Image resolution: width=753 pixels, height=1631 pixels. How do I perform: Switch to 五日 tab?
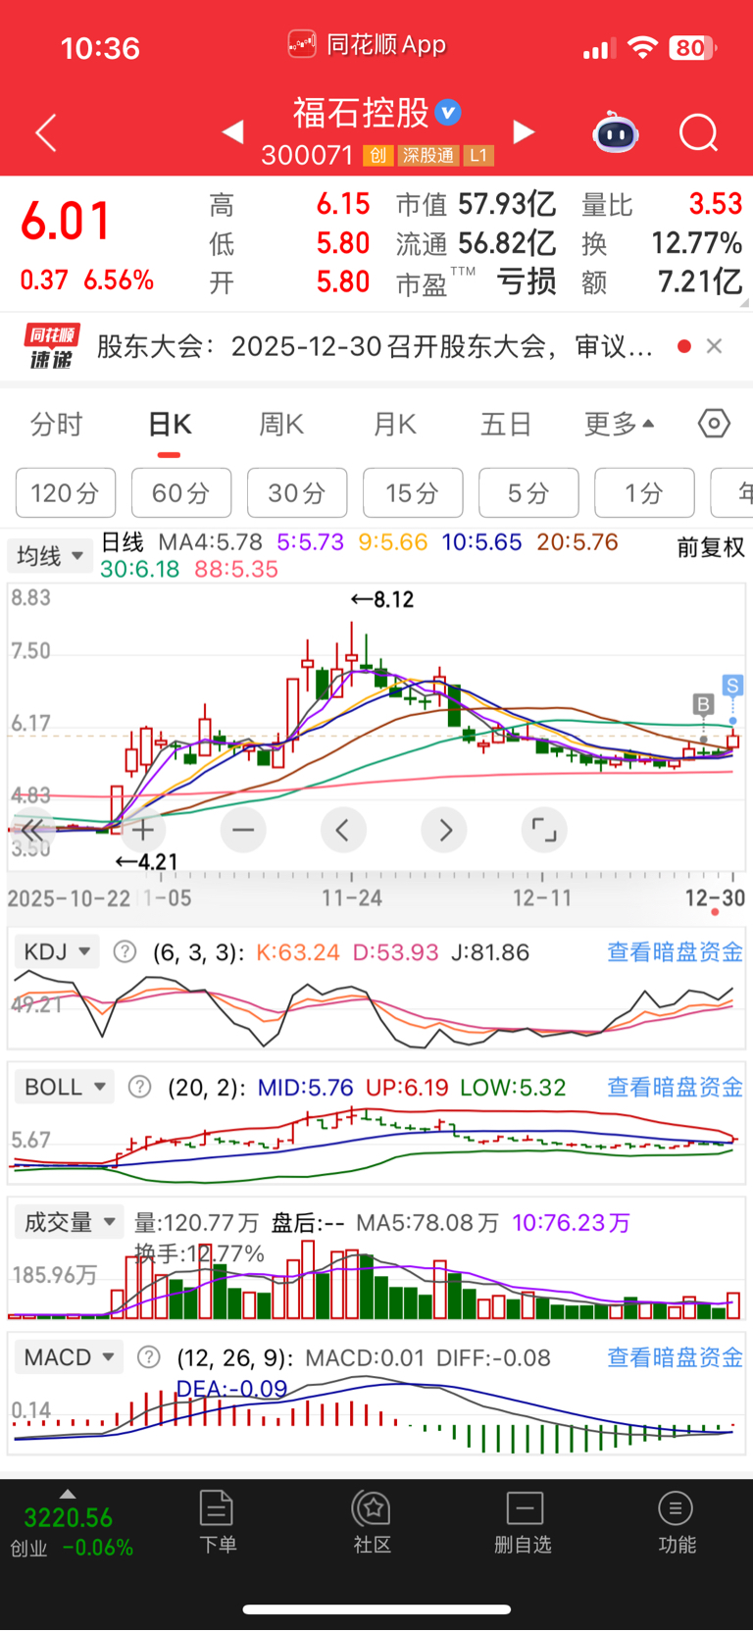506,424
